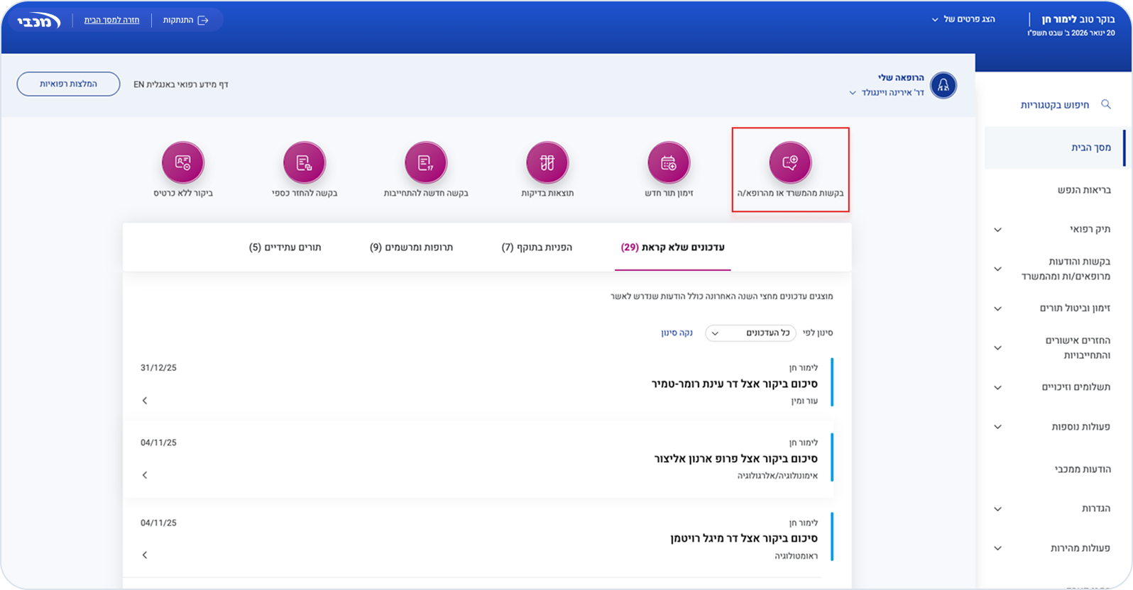Click the requests from office or doctor icon

(789, 162)
